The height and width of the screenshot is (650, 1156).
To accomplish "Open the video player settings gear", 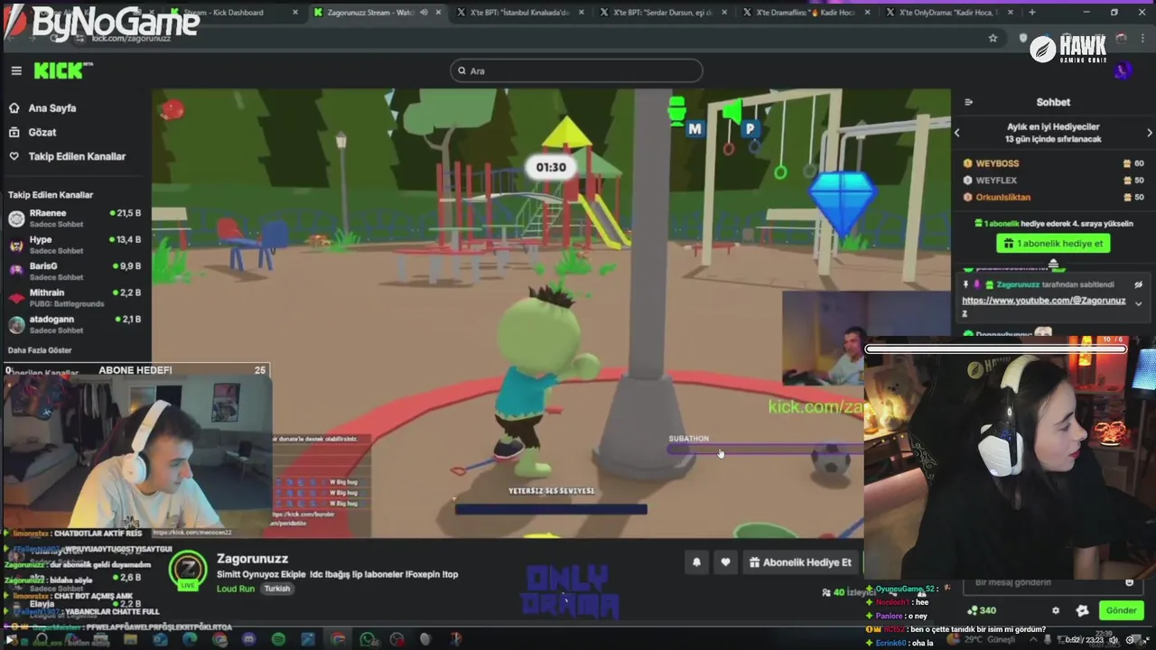I will [1130, 640].
